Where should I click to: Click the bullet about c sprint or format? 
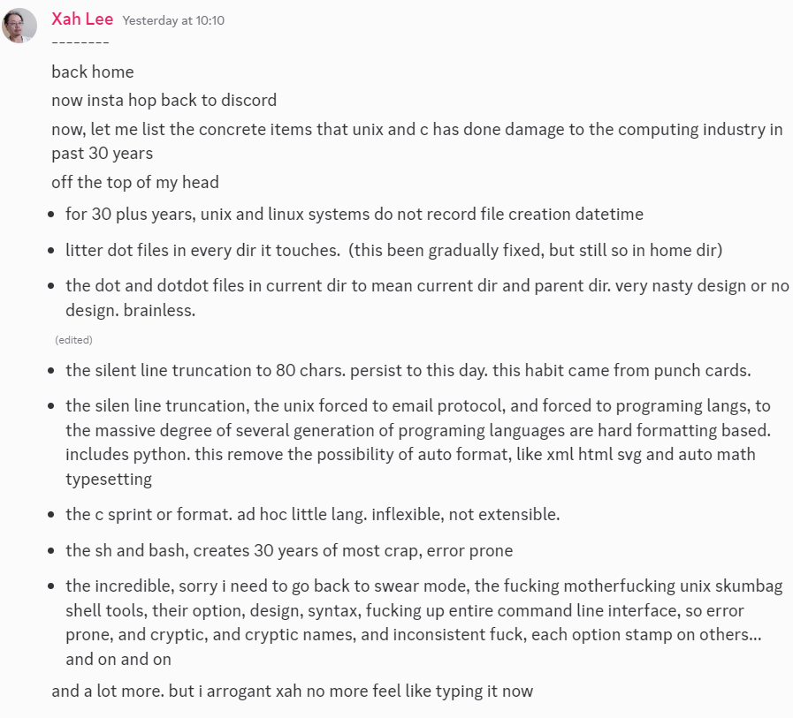(x=312, y=514)
